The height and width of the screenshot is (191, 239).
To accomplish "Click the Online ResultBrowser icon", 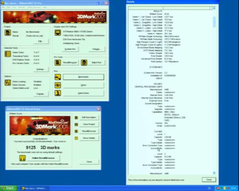I will (x=22, y=158).
